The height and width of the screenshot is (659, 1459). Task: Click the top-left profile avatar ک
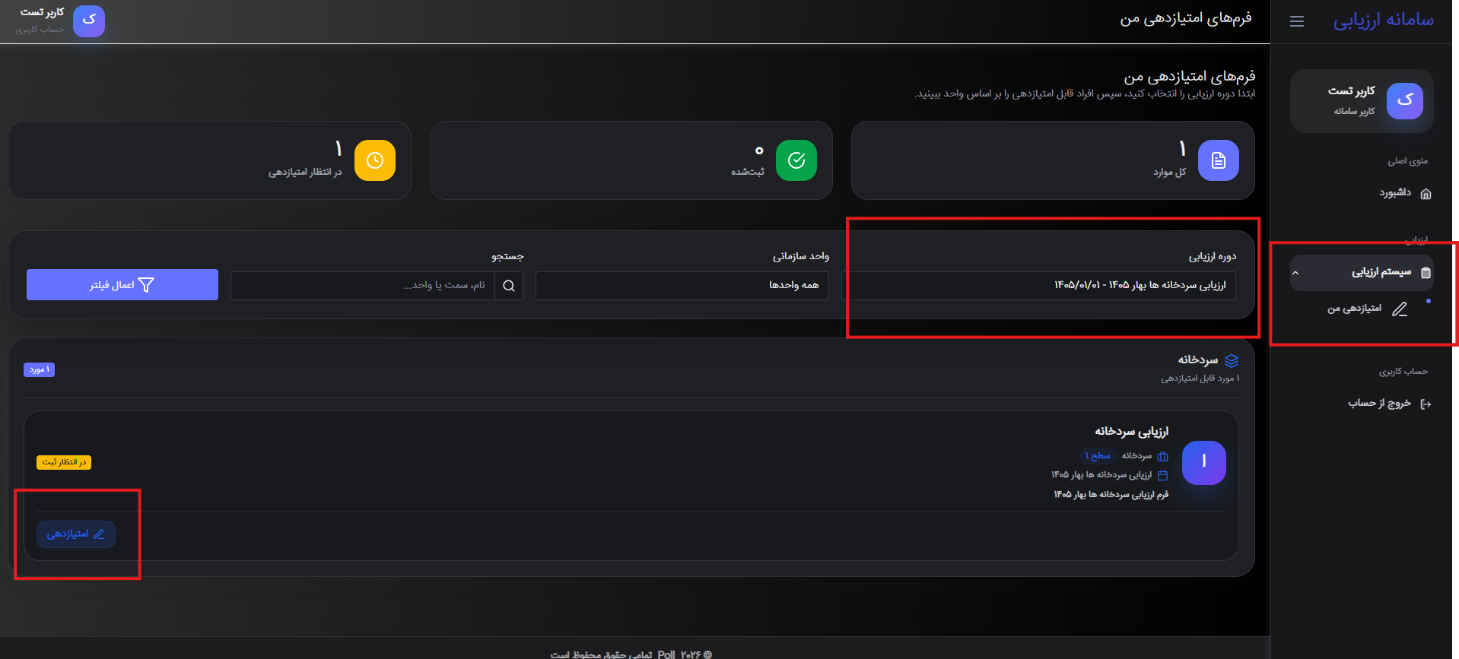click(x=89, y=21)
